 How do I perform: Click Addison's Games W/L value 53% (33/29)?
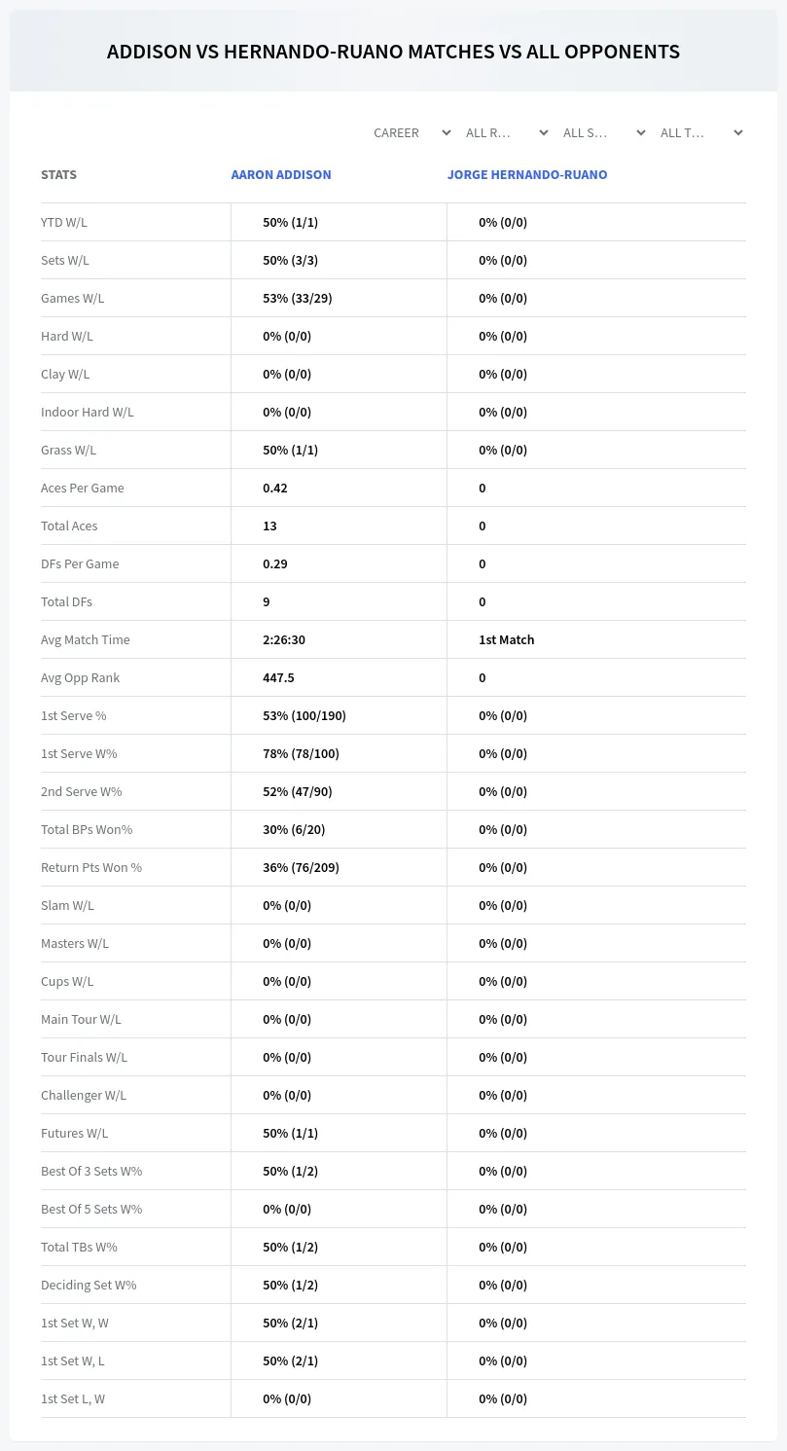[298, 298]
